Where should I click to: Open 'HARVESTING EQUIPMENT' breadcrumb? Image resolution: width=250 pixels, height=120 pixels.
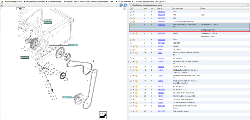click(x=35, y=2)
